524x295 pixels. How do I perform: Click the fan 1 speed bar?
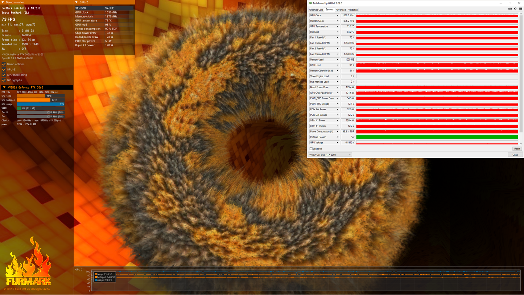click(41, 116)
